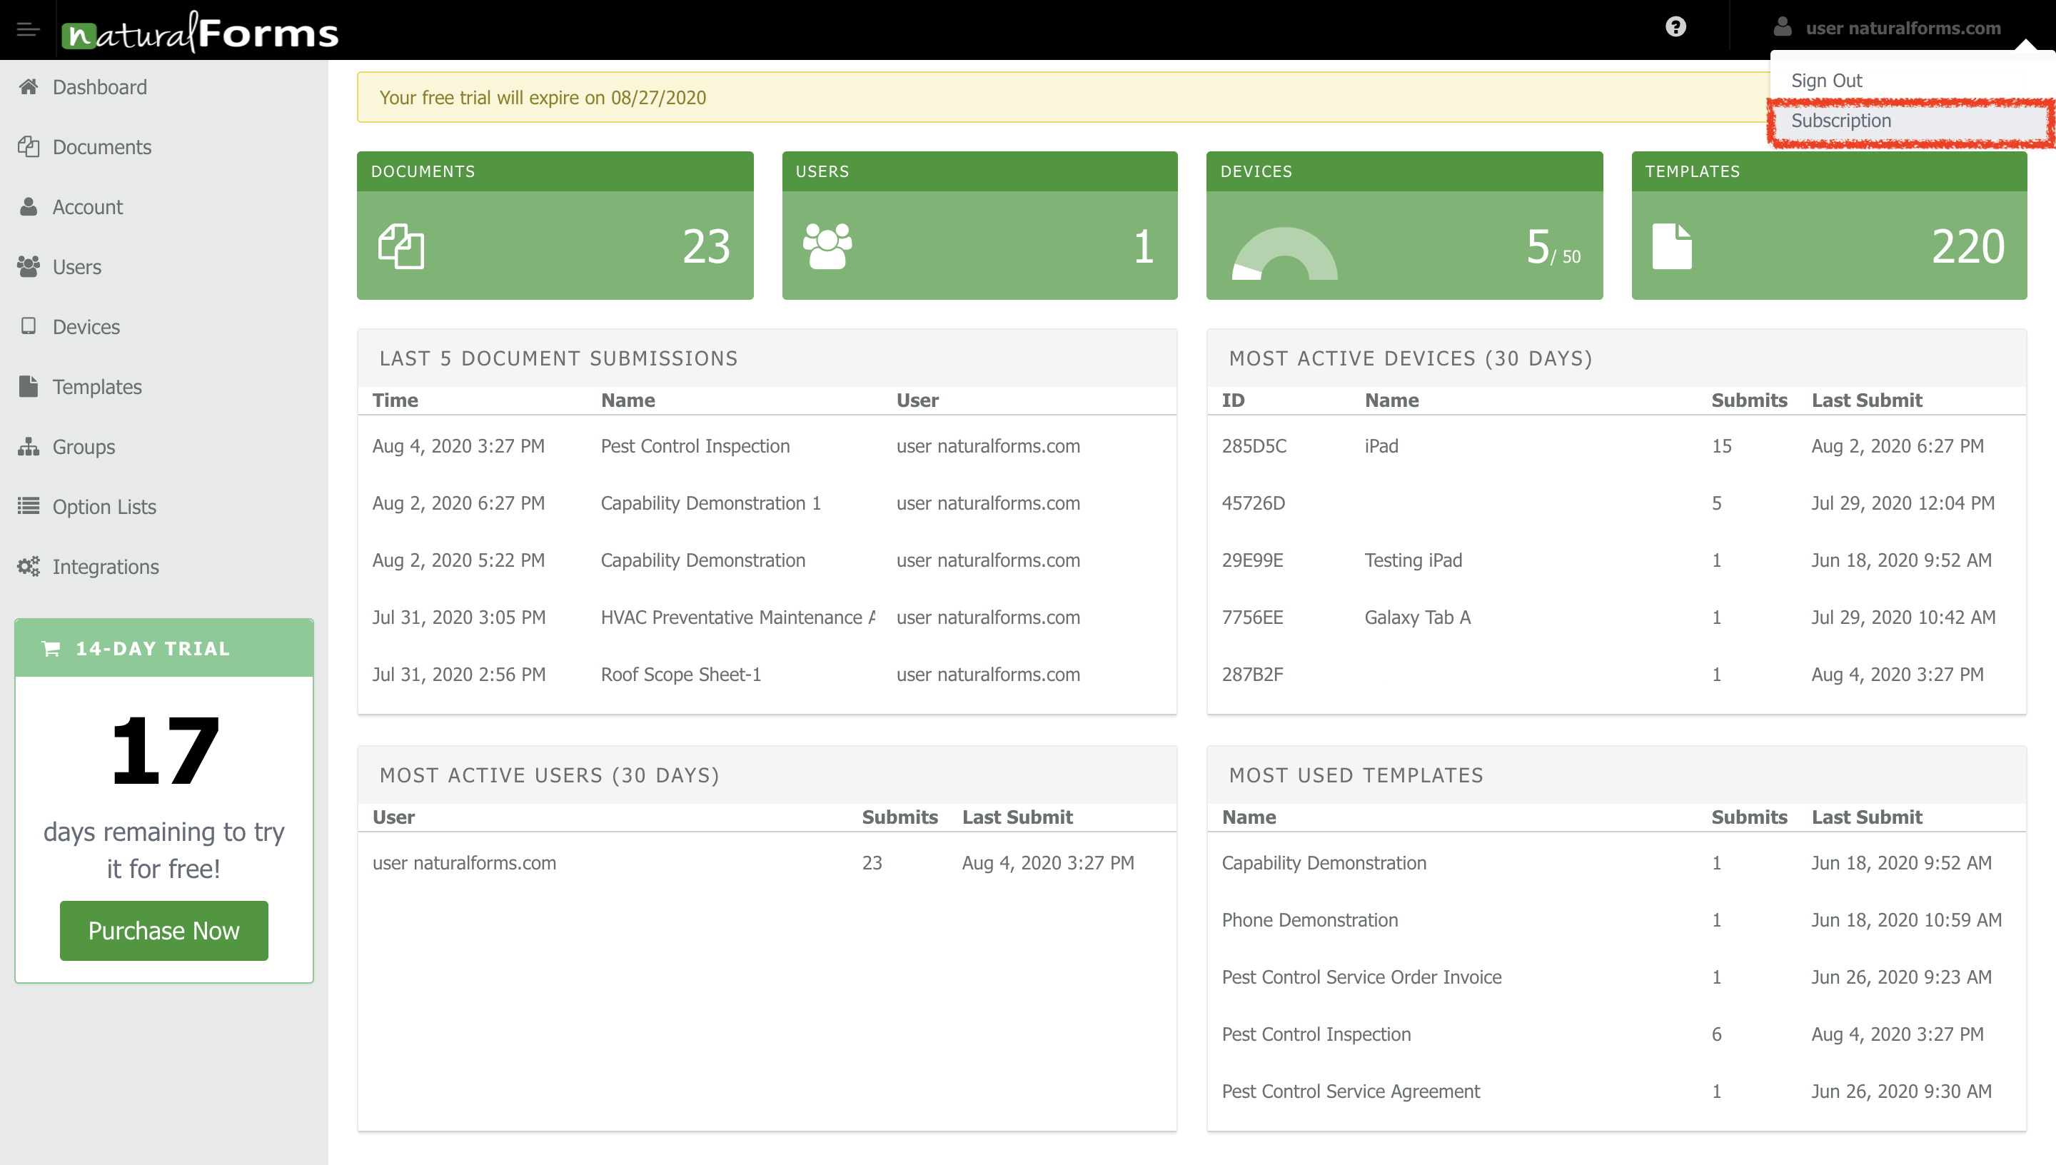The height and width of the screenshot is (1165, 2056).
Task: Click the Option Lists icon
Action: 29,505
